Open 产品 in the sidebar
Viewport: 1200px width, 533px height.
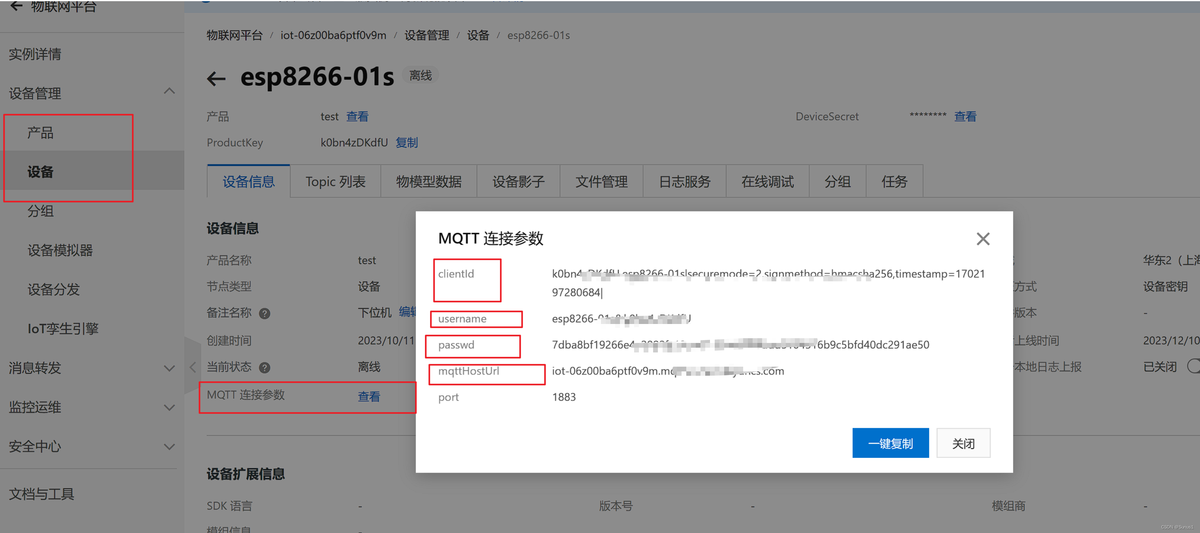tap(40, 132)
